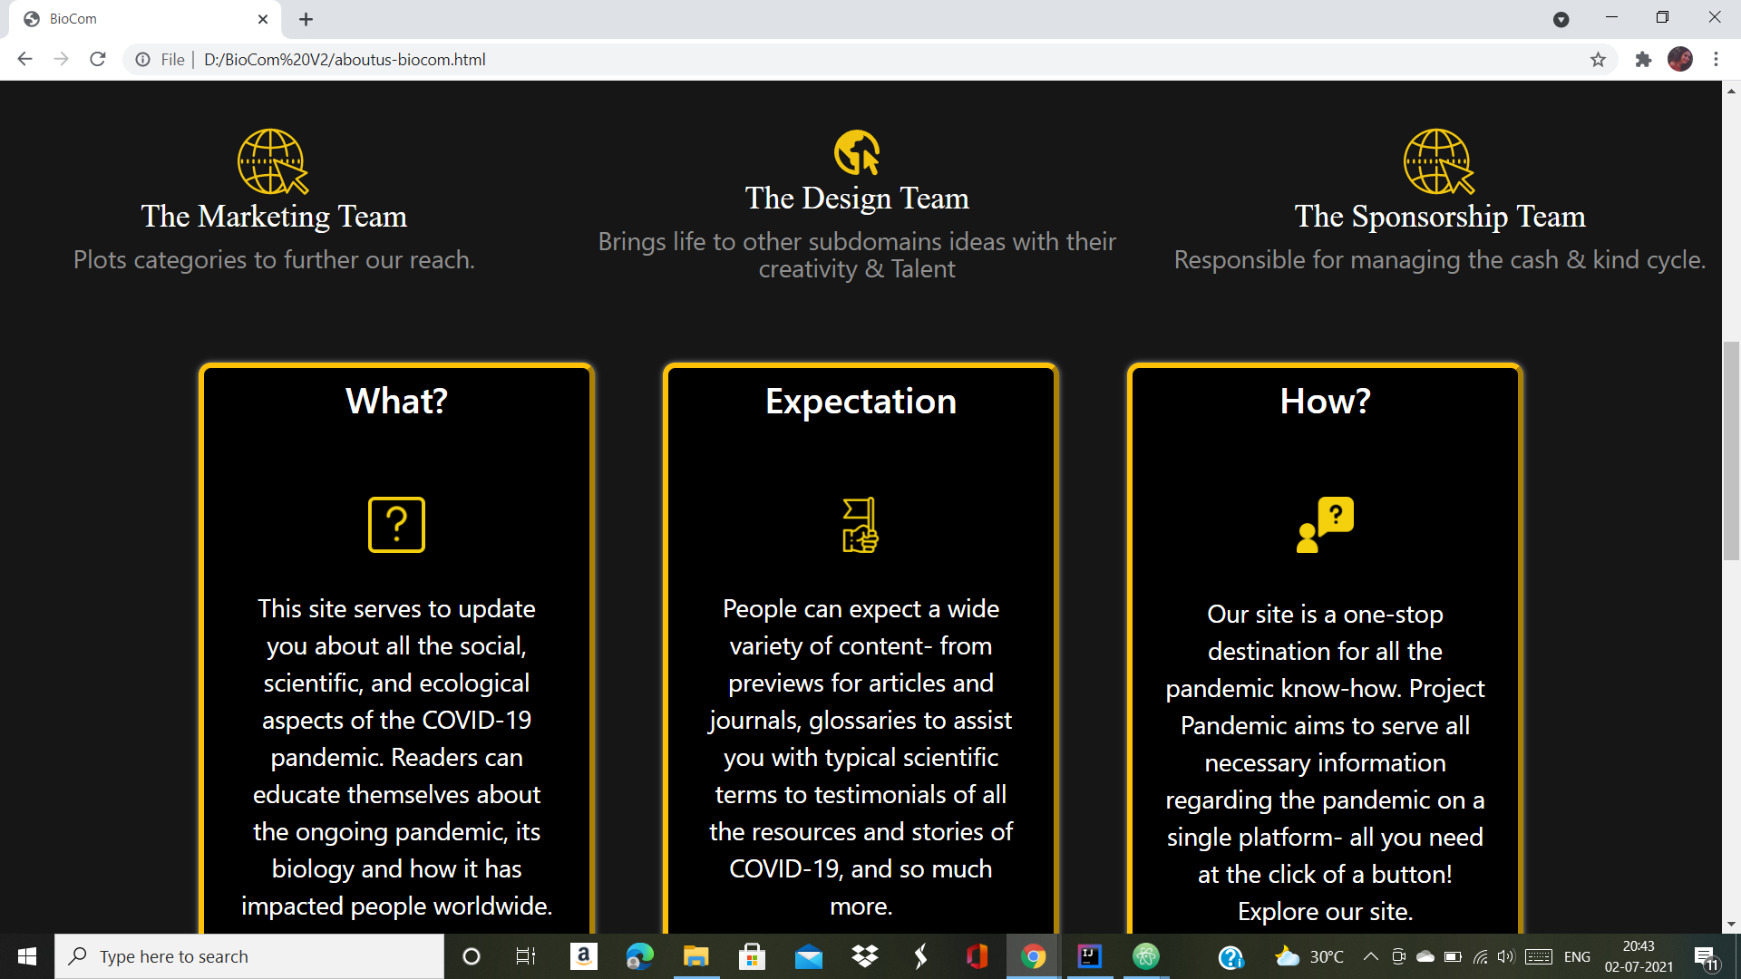View site information for the file URL

coord(142,59)
